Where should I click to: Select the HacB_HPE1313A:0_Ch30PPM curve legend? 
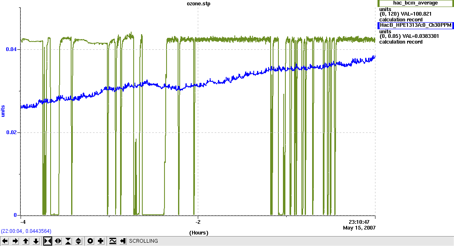tap(415, 25)
